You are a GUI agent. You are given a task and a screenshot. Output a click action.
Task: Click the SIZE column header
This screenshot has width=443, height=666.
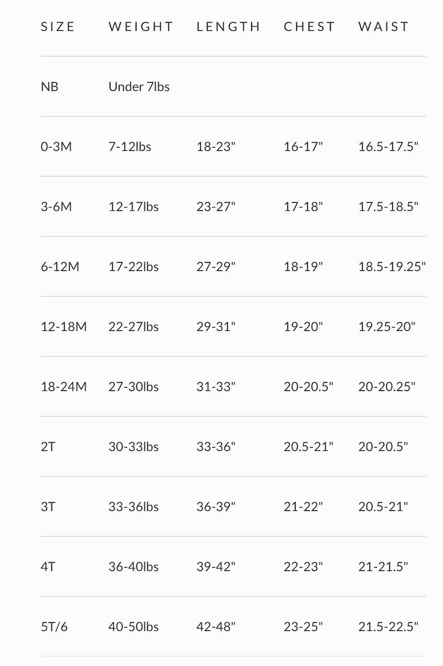coord(57,27)
